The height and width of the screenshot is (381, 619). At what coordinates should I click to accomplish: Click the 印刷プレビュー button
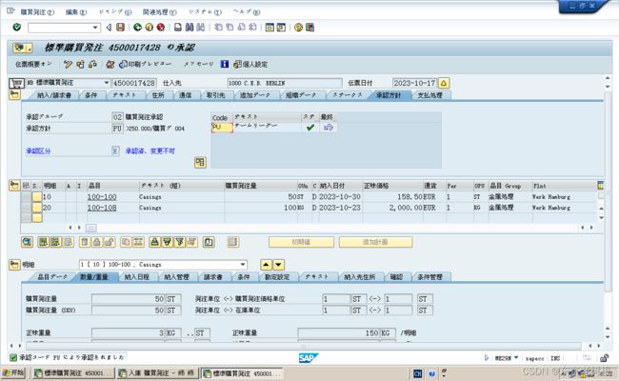point(146,64)
